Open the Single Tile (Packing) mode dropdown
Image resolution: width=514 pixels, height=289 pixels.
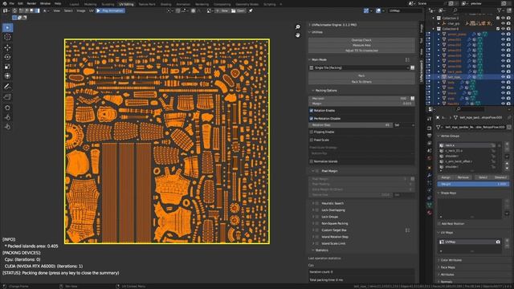point(359,67)
